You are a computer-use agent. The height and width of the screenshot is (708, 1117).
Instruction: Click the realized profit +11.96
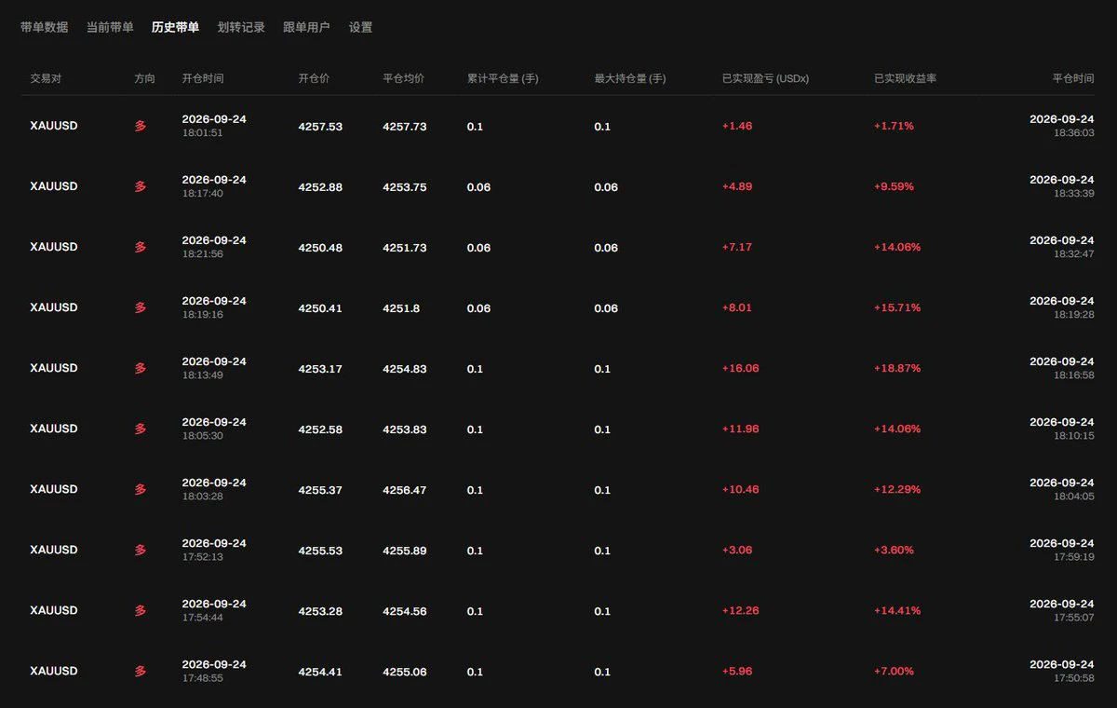741,429
